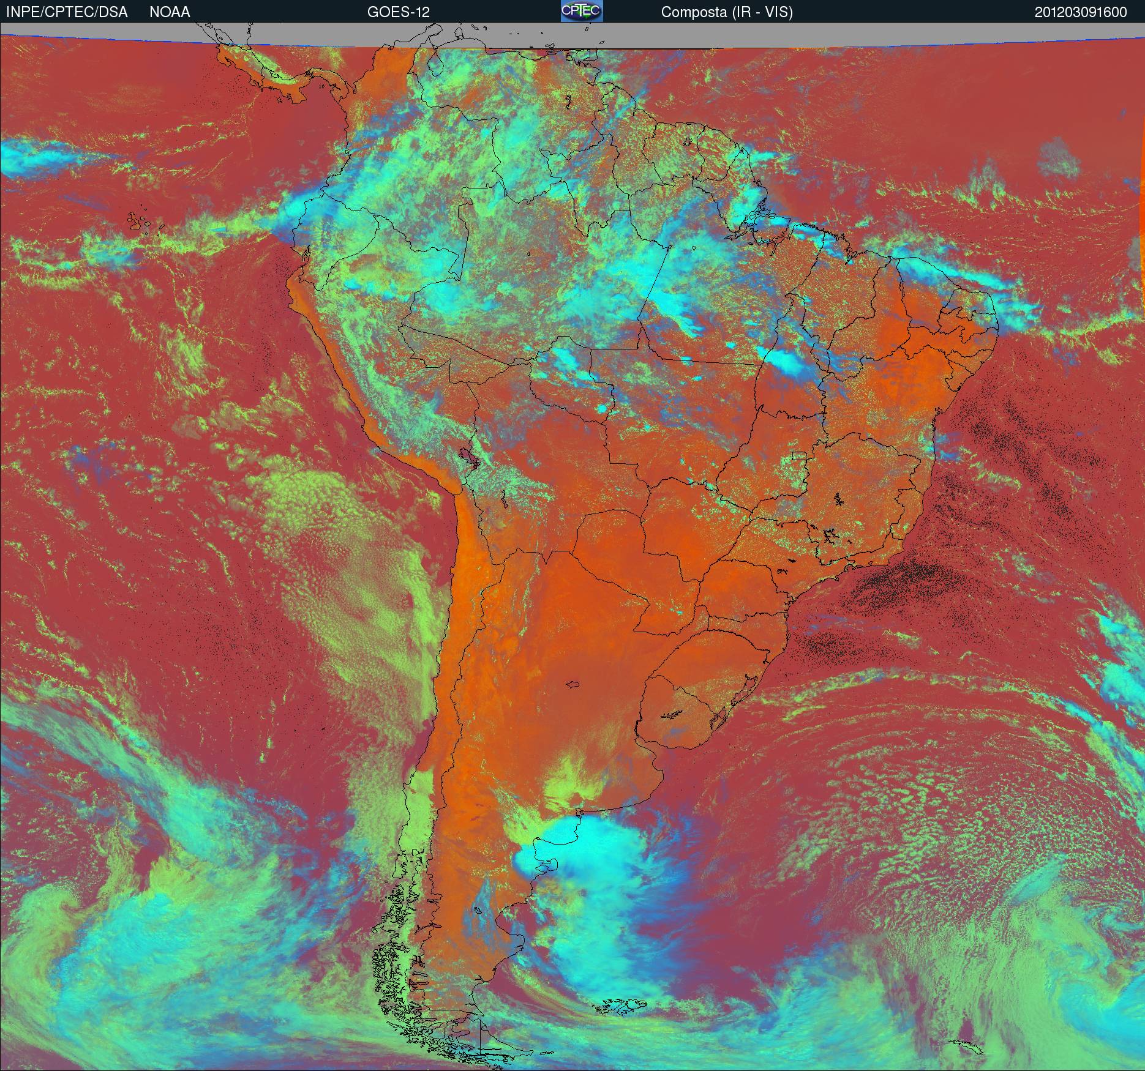This screenshot has width=1145, height=1071.
Task: Click the CPTEC logo in header
Action: coord(582,11)
